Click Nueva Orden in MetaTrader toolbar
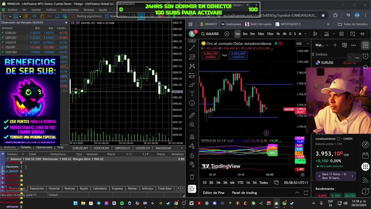The height and width of the screenshot is (209, 371). pyautogui.click(x=116, y=16)
